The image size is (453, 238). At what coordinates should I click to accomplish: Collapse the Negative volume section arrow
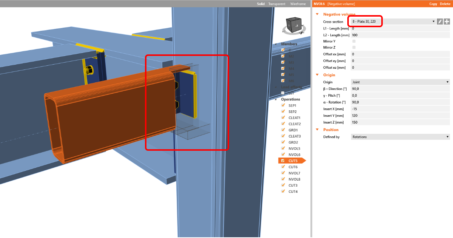tap(317, 14)
